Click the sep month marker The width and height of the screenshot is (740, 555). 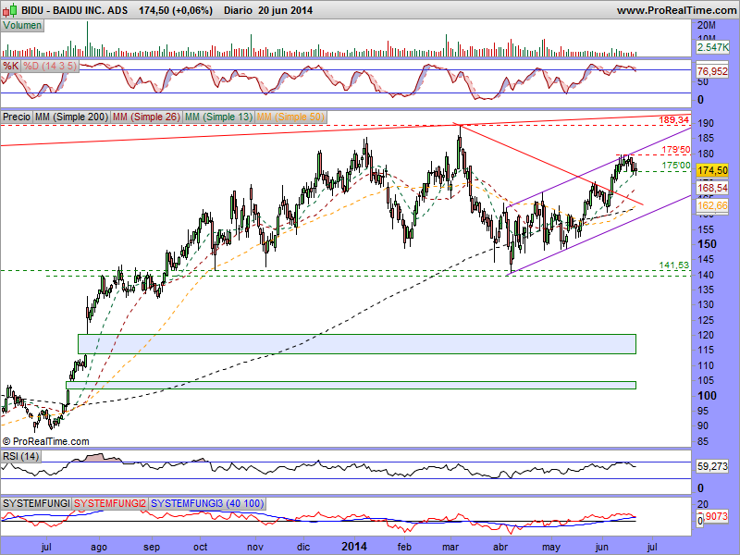(152, 548)
